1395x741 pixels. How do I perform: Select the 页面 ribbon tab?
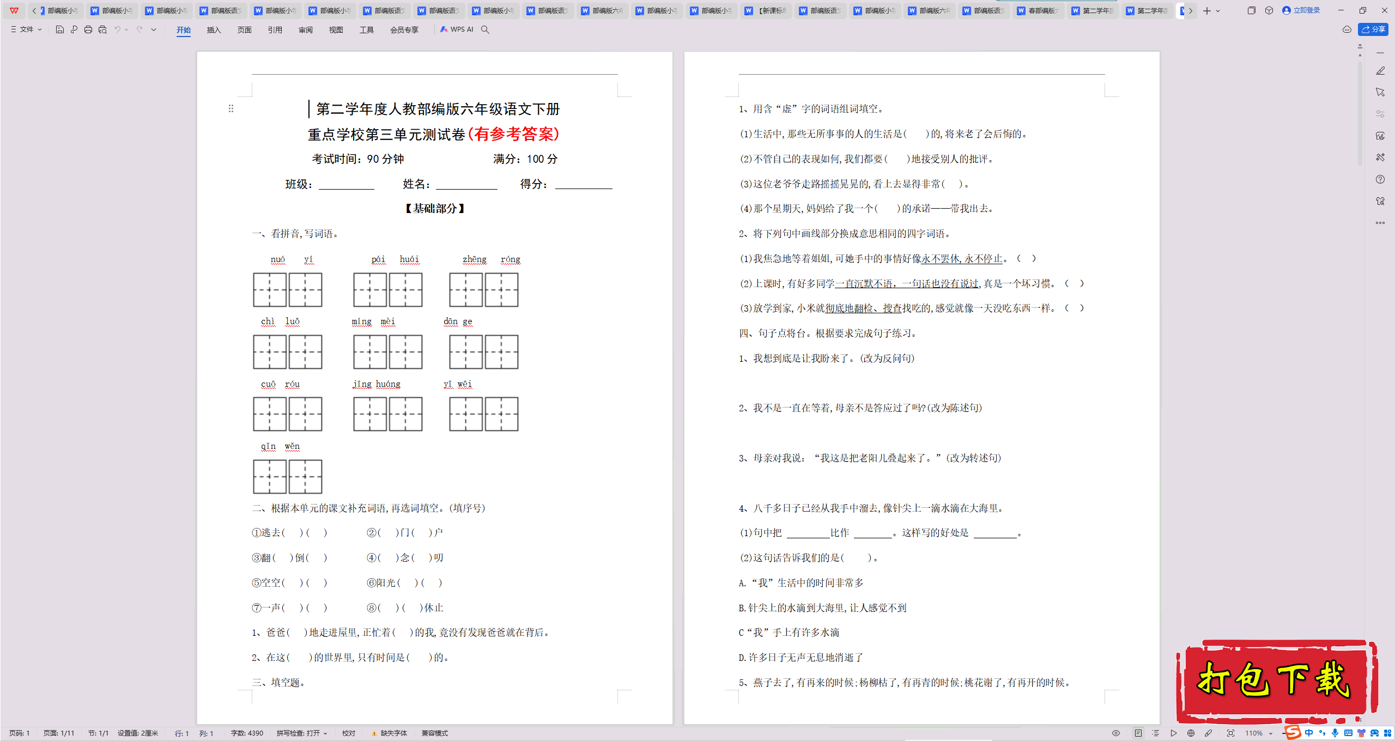click(x=245, y=30)
